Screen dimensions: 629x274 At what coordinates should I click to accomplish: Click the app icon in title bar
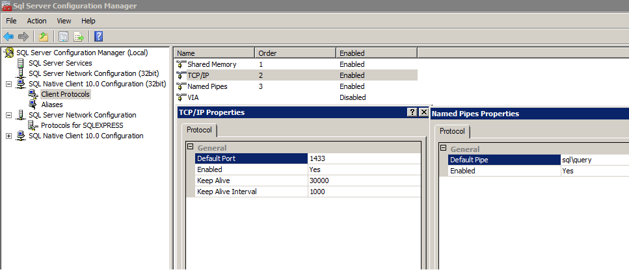click(x=6, y=6)
